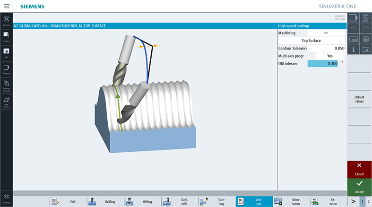Image resolution: width=372 pixels, height=207 pixels.
Task: Click the program arrow icon at top right
Action: (x=353, y=18)
